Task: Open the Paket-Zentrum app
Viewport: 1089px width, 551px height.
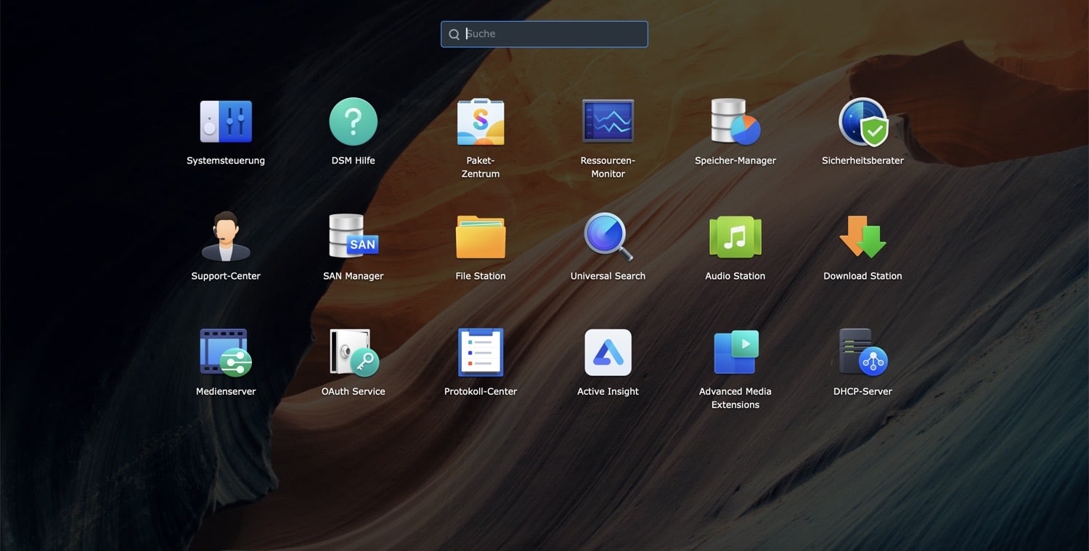Action: click(x=481, y=122)
